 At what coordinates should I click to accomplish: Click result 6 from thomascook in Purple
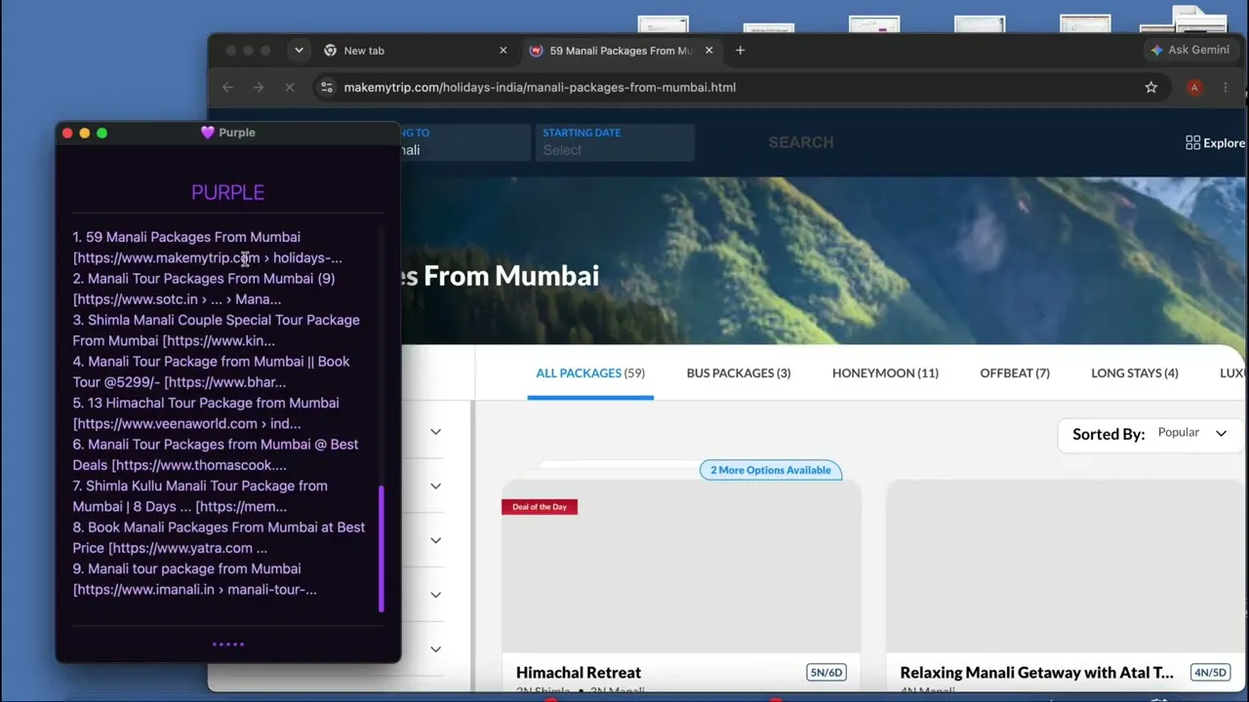point(216,454)
